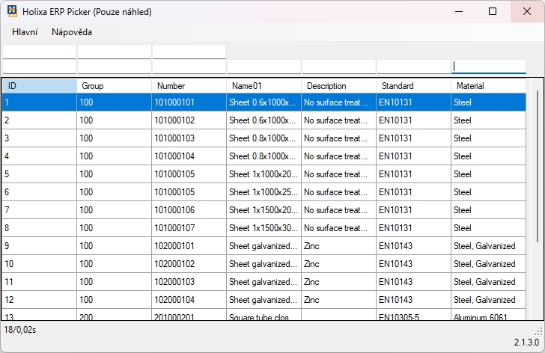Click the number 102000104 cell
The image size is (545, 353).
(189, 300)
